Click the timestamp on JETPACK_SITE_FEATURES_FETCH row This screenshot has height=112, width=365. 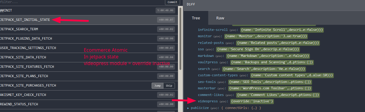point(166,67)
